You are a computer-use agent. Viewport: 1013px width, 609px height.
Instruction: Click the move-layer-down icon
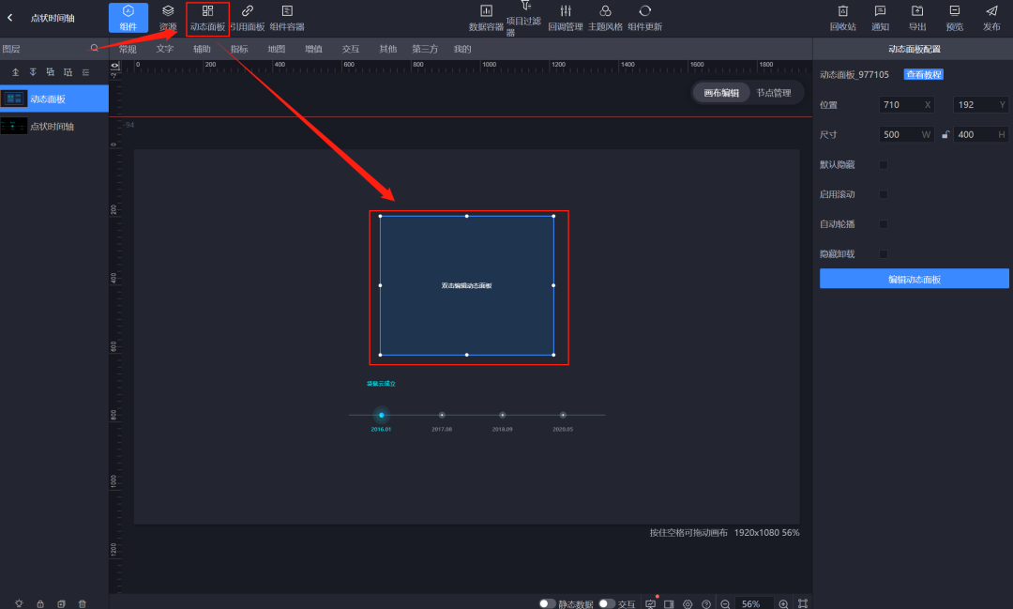coord(68,71)
